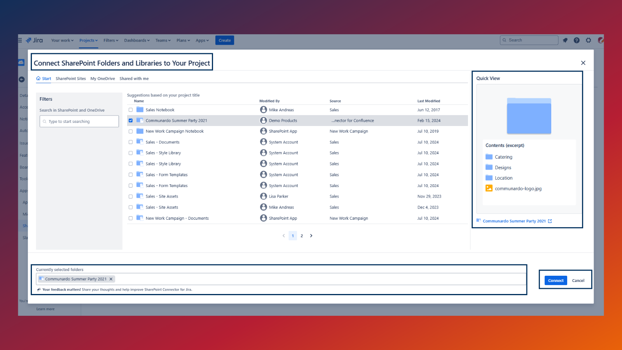The height and width of the screenshot is (350, 622).
Task: Go to the previous page arrow
Action: 283,236
